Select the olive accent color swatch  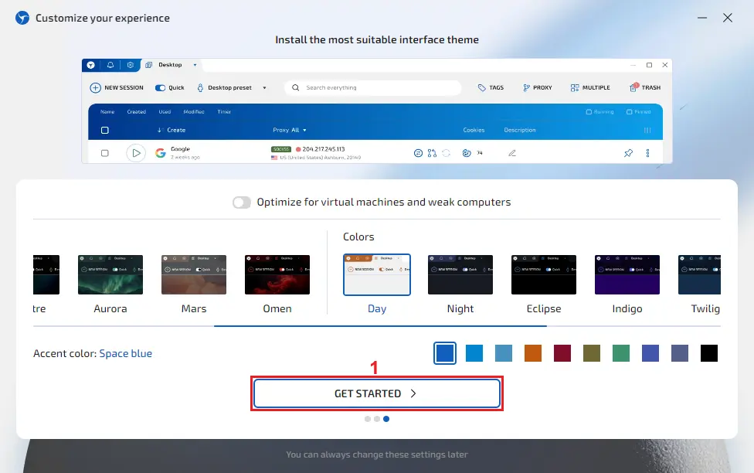[592, 353]
